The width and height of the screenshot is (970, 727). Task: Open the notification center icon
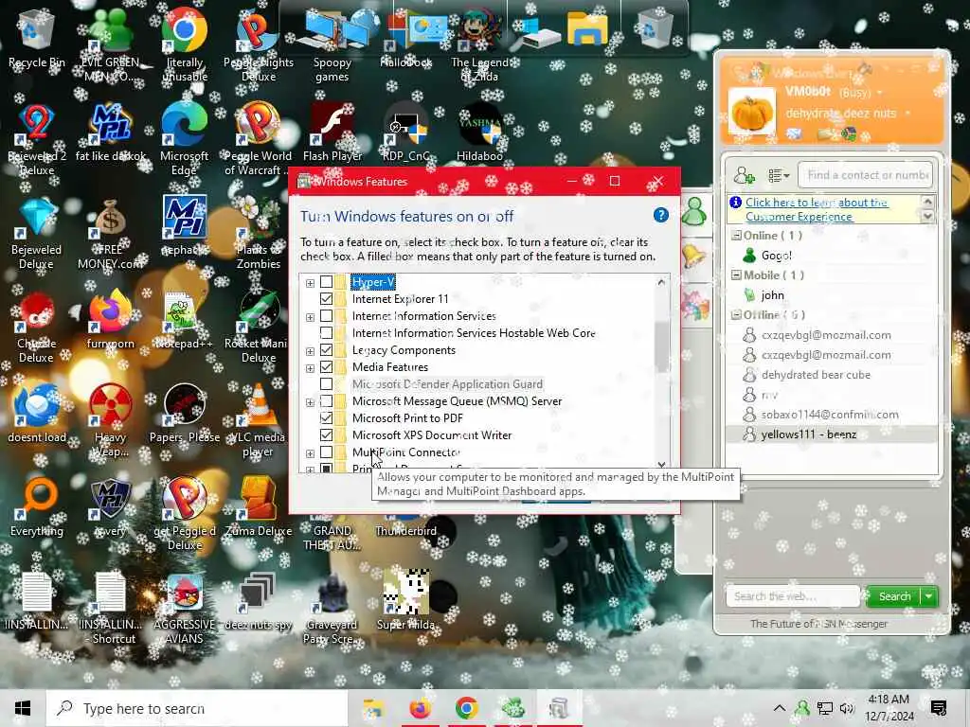pyautogui.click(x=939, y=708)
